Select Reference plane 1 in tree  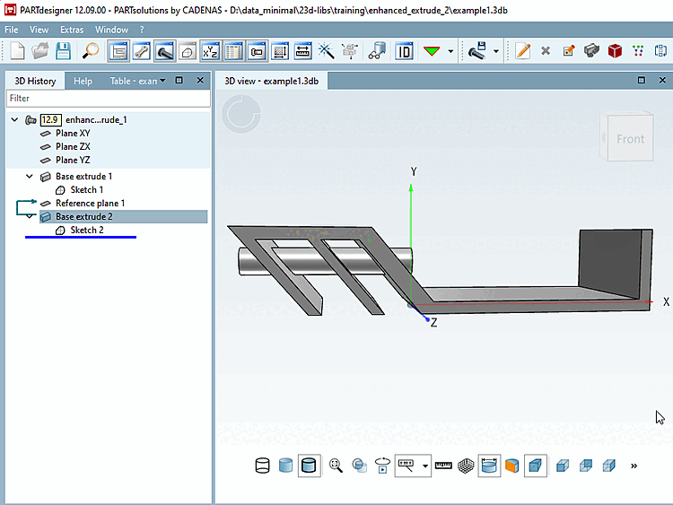point(90,204)
